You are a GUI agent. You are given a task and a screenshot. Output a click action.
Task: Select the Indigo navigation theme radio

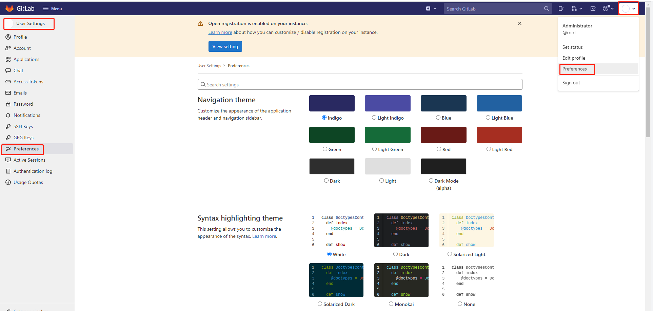click(324, 118)
